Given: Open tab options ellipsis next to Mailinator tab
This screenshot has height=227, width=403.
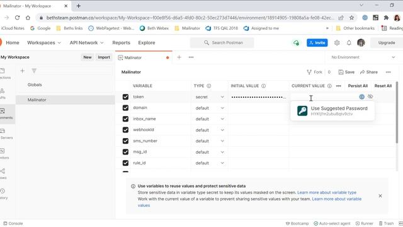Looking at the screenshot, I should pos(191,57).
